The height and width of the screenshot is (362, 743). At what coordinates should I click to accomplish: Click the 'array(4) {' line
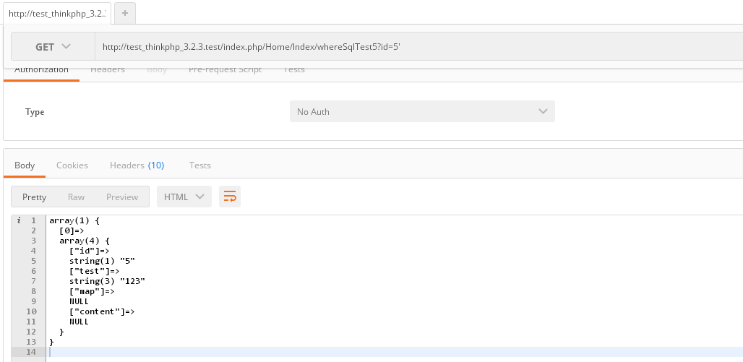tap(85, 241)
